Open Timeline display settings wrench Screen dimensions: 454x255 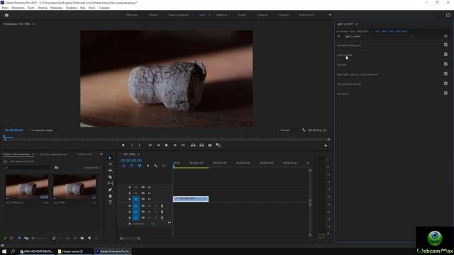point(156,166)
